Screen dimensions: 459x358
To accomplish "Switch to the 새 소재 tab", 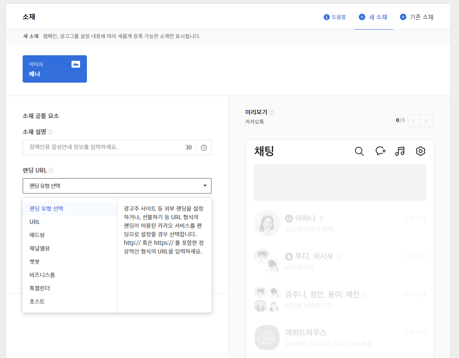I will point(373,17).
